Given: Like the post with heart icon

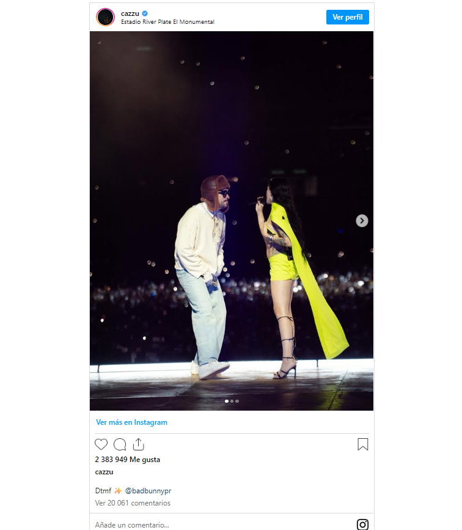Looking at the screenshot, I should click(101, 444).
